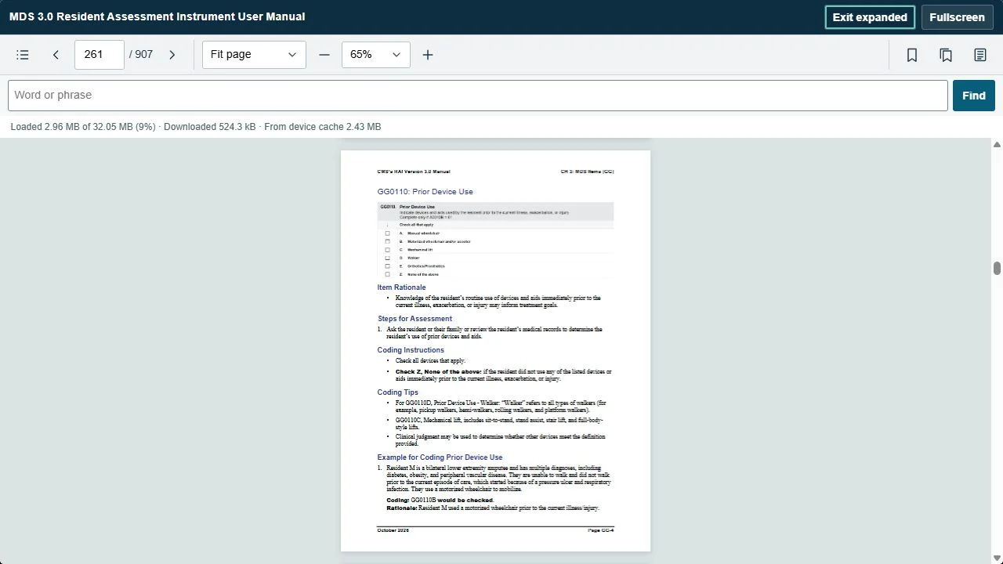
Task: Check the Mechanical lift checkbox
Action: 387,250
